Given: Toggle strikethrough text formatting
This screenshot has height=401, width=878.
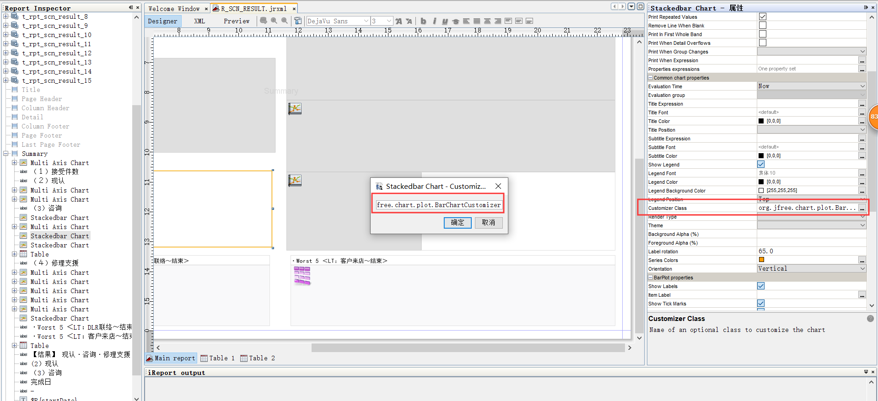Looking at the screenshot, I should coord(455,21).
